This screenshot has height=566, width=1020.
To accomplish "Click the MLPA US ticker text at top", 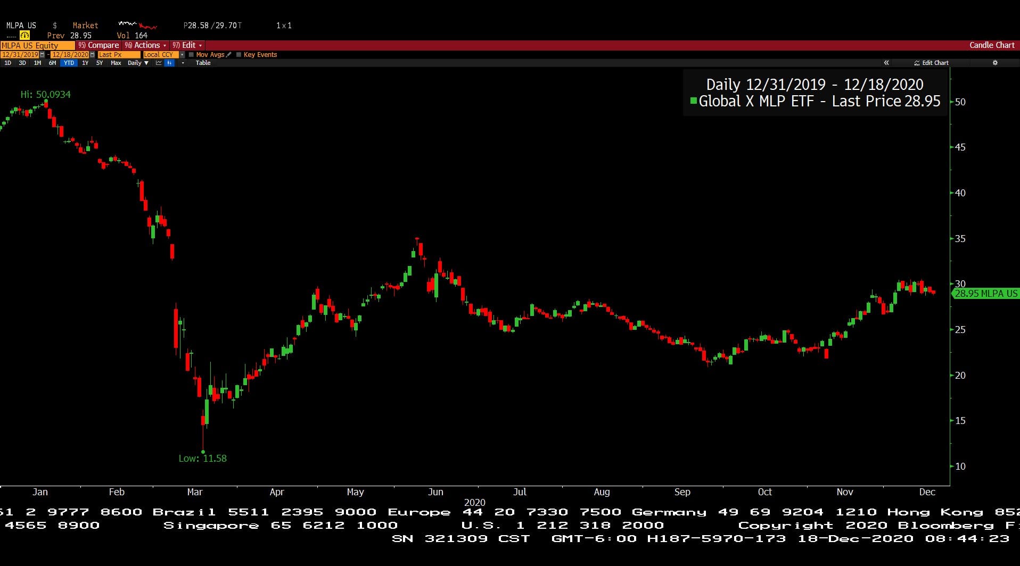I will tap(21, 25).
